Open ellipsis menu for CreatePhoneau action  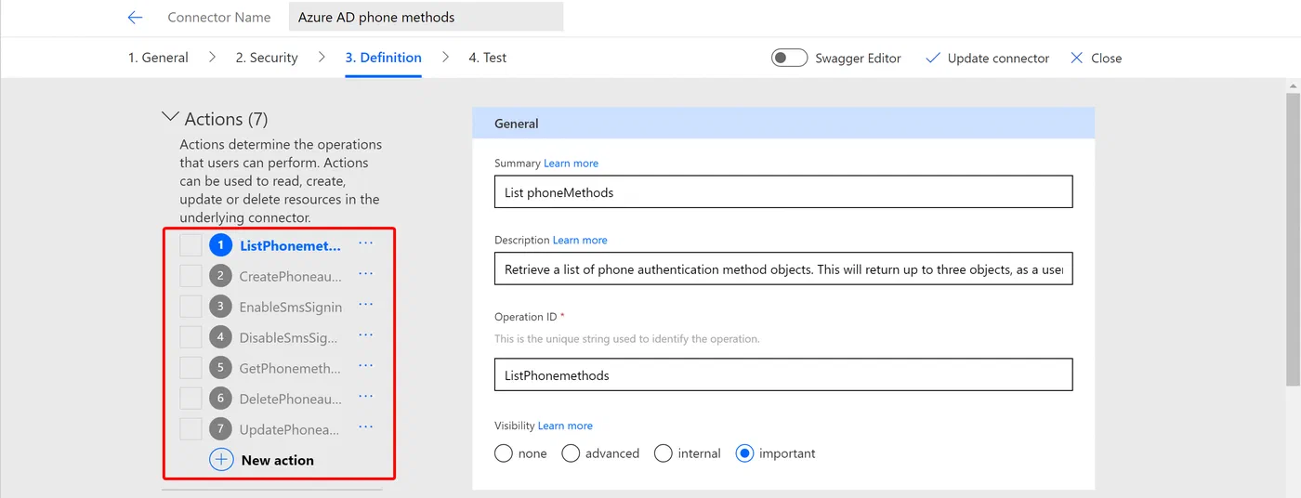pyautogui.click(x=366, y=274)
